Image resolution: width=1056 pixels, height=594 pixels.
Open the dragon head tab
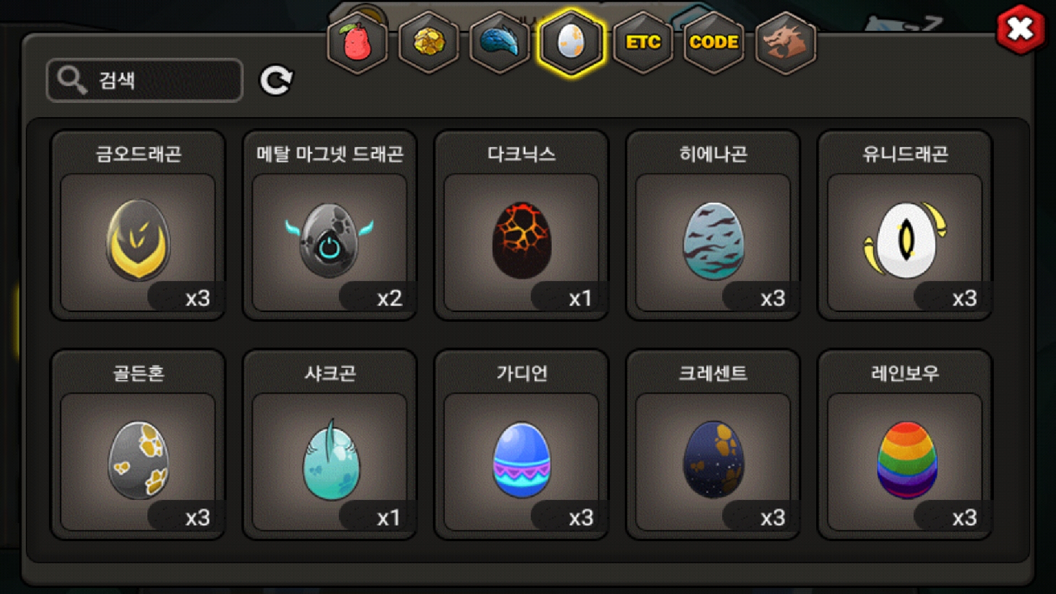click(785, 42)
